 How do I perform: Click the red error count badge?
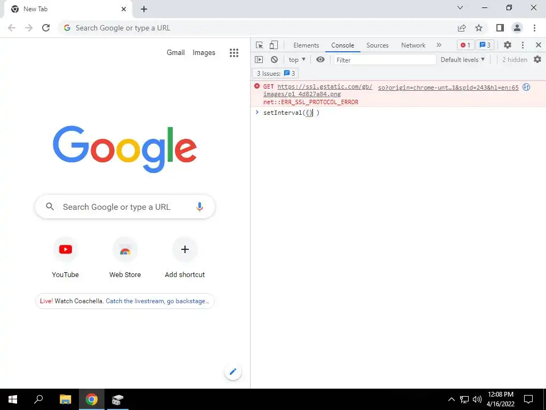point(465,45)
